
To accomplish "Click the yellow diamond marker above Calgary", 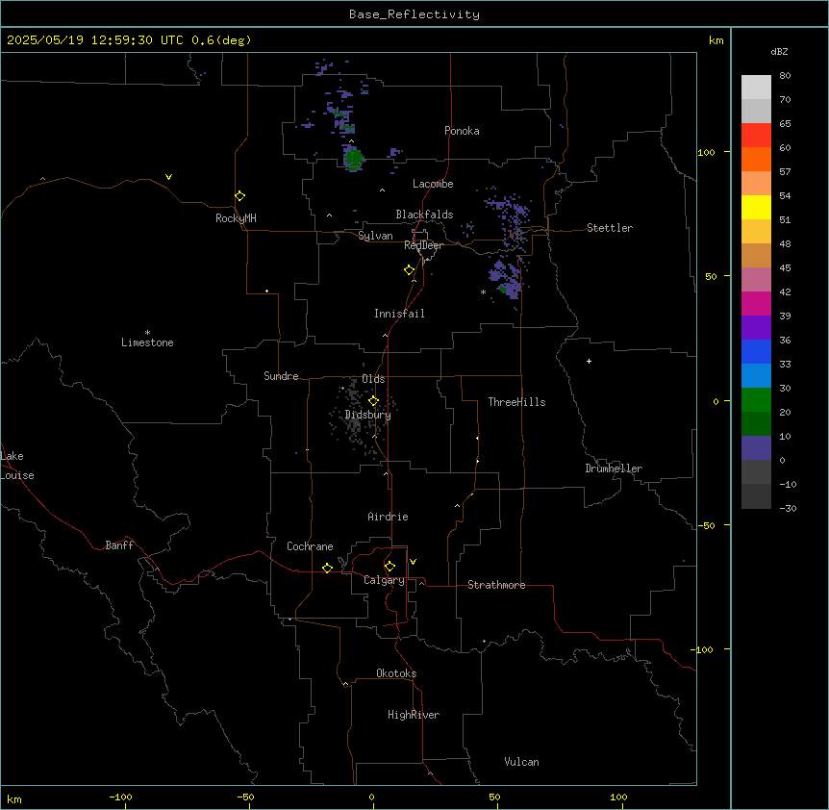I will [389, 567].
